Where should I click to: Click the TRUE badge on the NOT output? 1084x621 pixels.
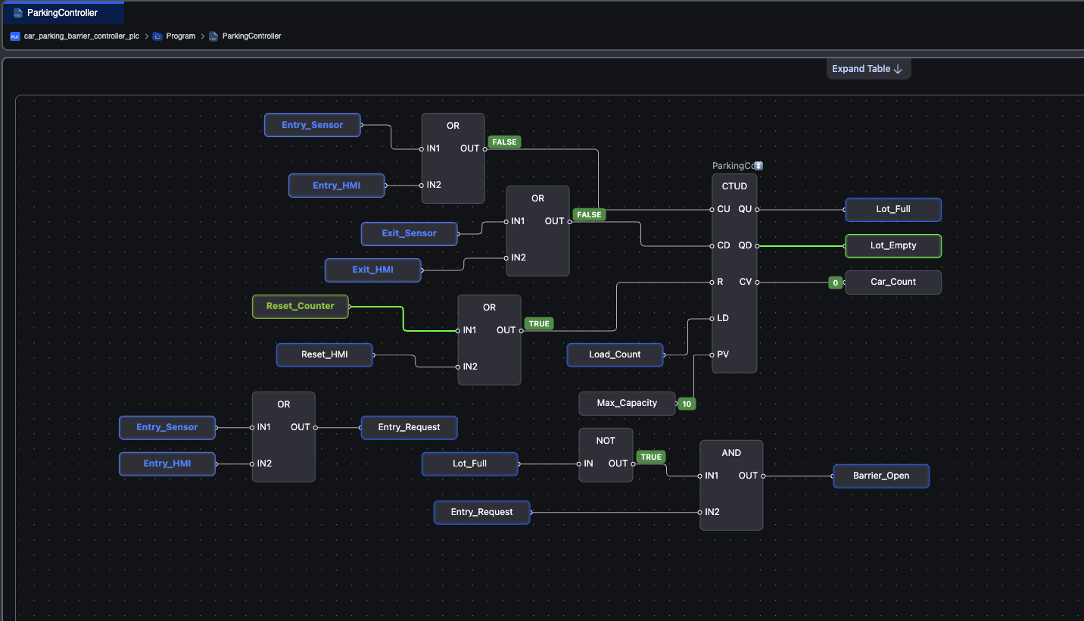pyautogui.click(x=651, y=457)
